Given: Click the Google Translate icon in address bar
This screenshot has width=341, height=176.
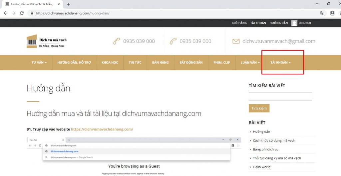Looking at the screenshot, I should 322,13.
